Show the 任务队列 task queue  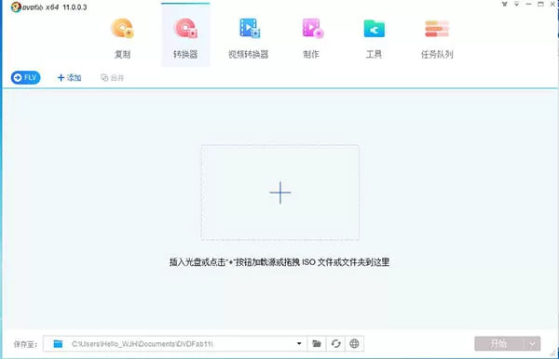coord(437,38)
